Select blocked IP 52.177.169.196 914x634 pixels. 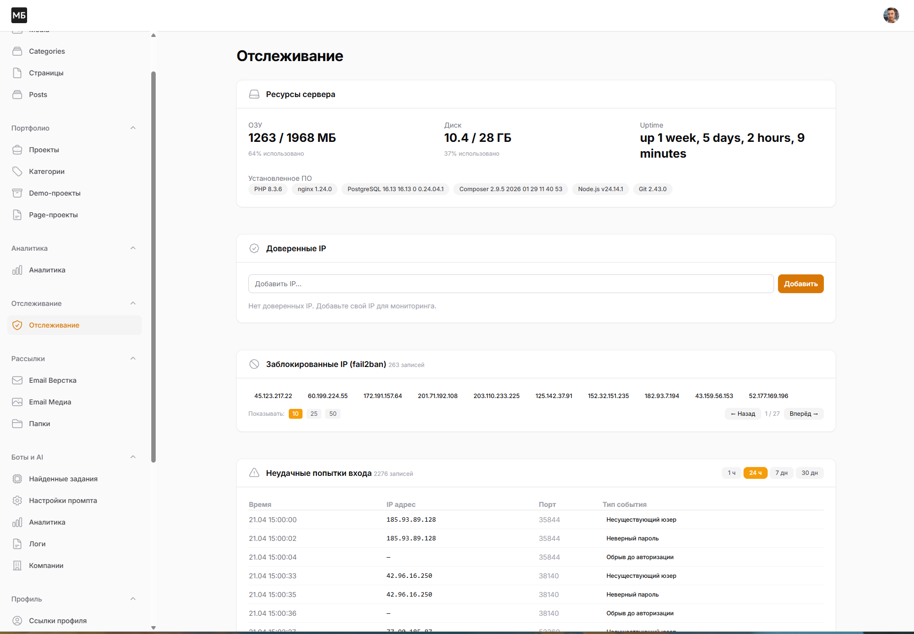(769, 396)
